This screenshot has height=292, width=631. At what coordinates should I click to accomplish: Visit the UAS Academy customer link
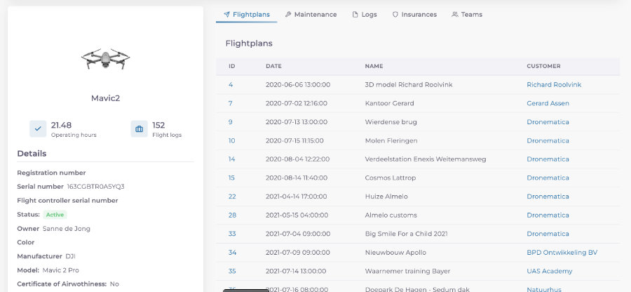pos(549,271)
